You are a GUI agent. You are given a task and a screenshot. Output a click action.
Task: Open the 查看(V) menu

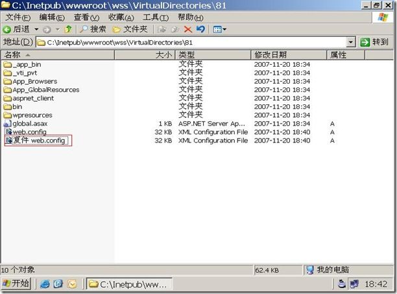(86, 17)
